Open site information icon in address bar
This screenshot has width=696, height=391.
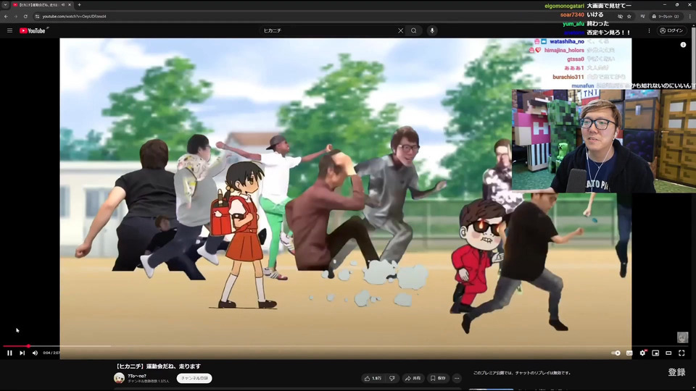click(37, 17)
